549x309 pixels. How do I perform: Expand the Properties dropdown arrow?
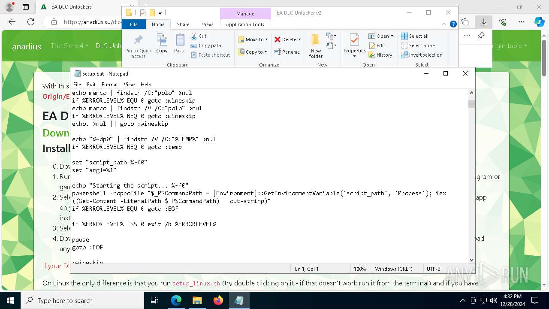click(354, 56)
